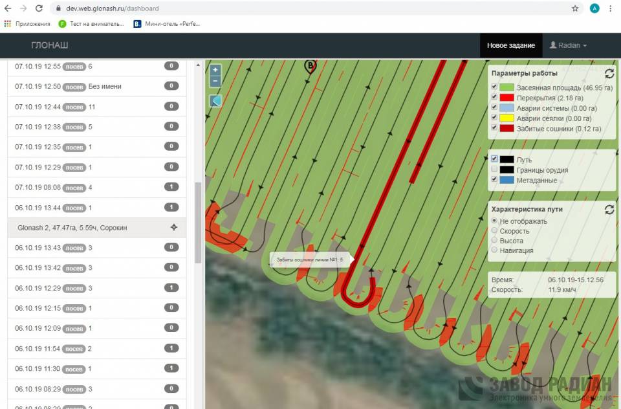
Task: Open the Приложения apps shortcut
Action: 27,24
